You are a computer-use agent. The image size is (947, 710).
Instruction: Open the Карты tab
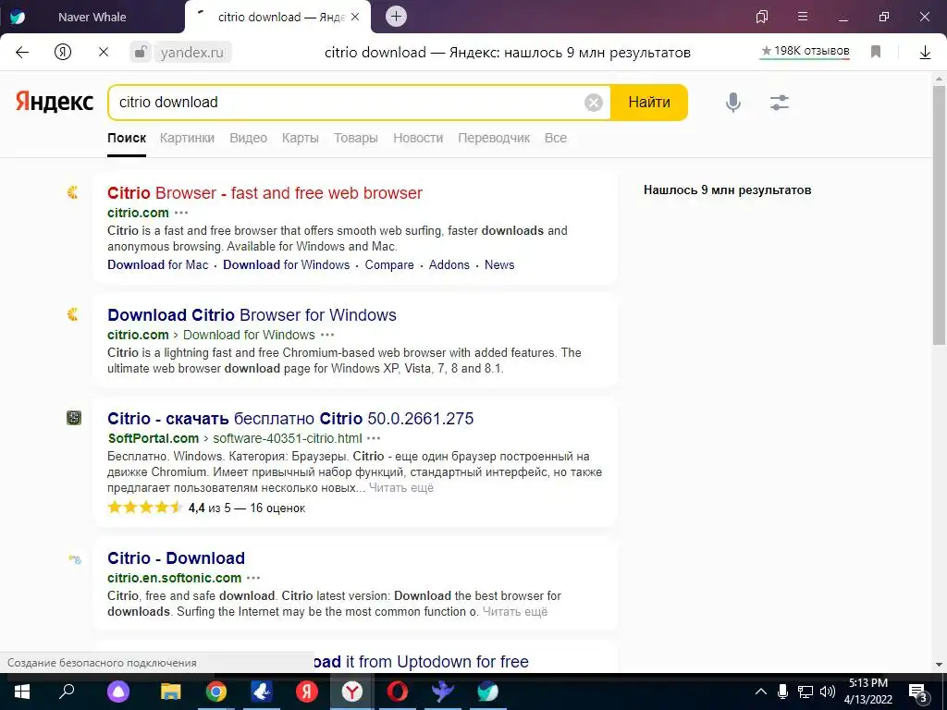click(x=301, y=138)
